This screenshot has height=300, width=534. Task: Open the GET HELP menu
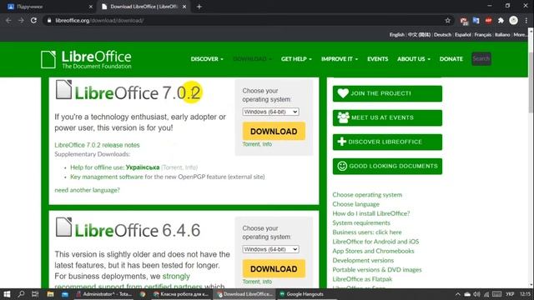click(296, 59)
